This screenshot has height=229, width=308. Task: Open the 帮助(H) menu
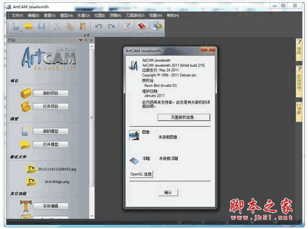point(173,15)
